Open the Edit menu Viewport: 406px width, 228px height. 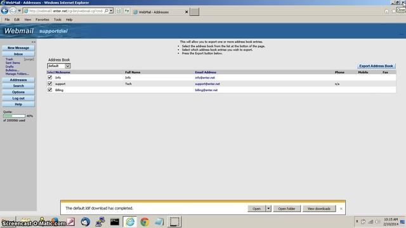[17, 20]
